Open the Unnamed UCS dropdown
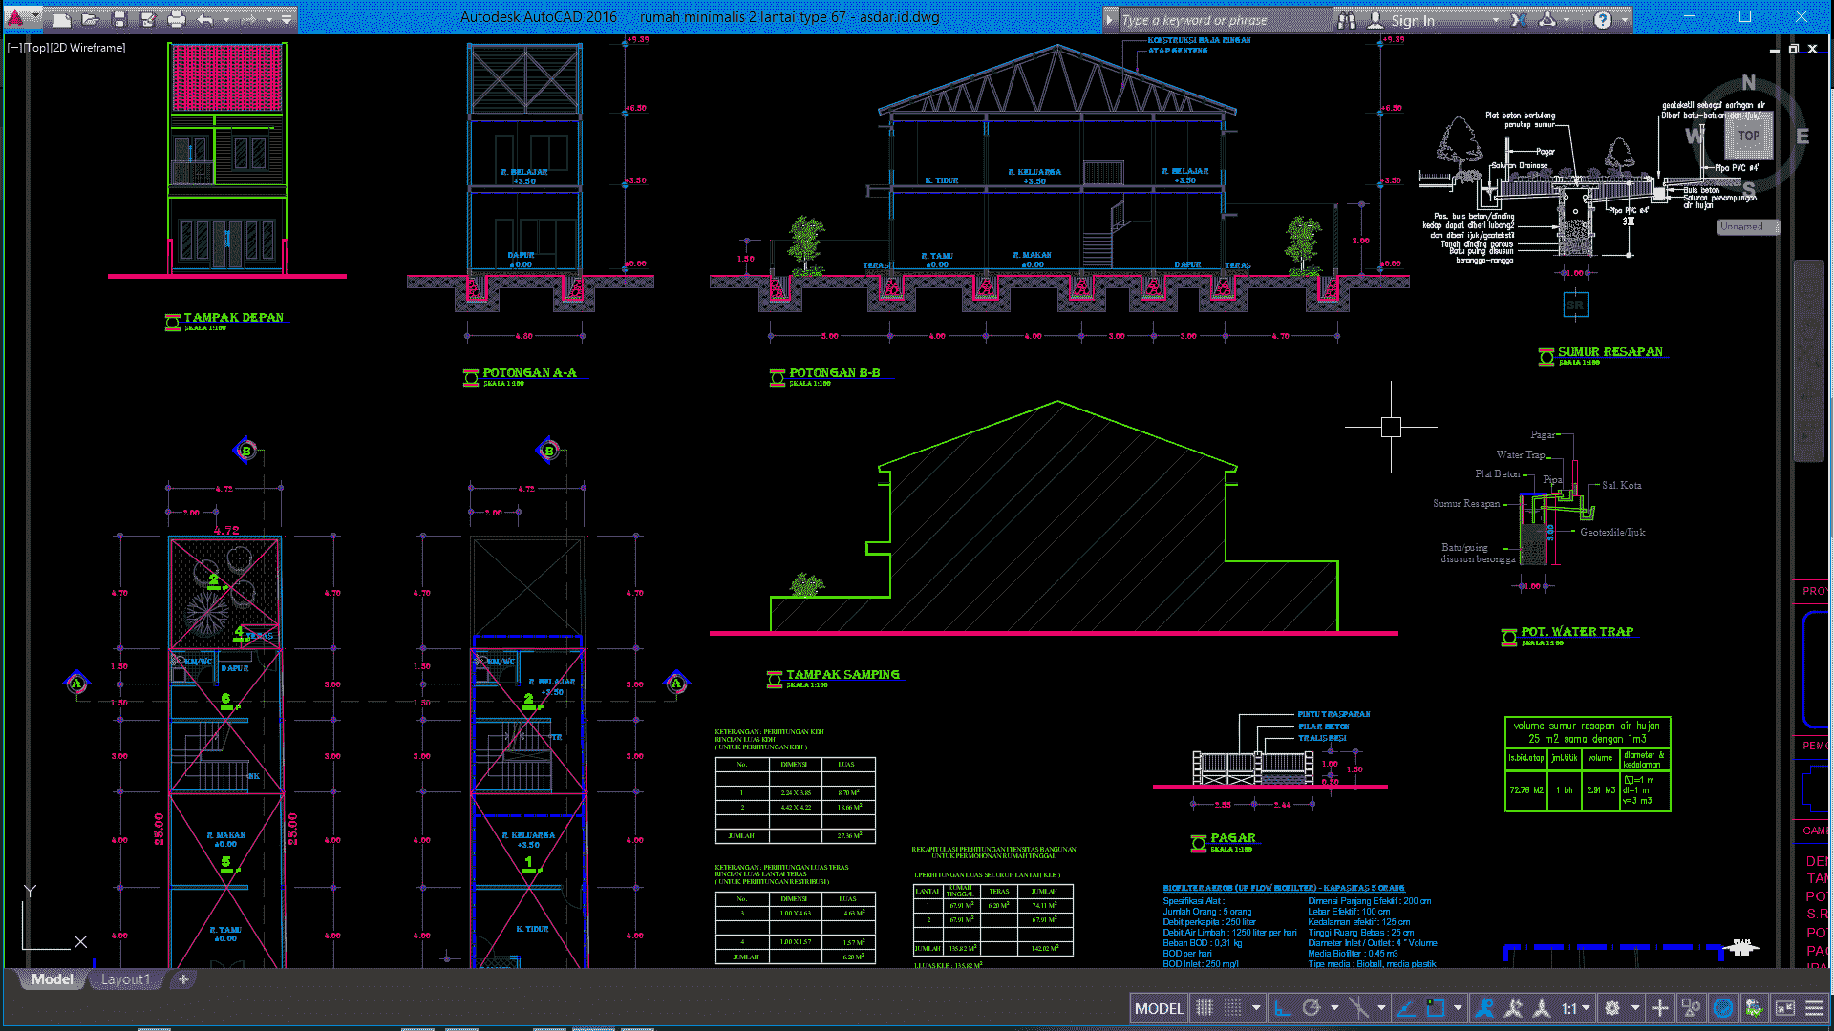The height and width of the screenshot is (1031, 1834). pos(1748,227)
